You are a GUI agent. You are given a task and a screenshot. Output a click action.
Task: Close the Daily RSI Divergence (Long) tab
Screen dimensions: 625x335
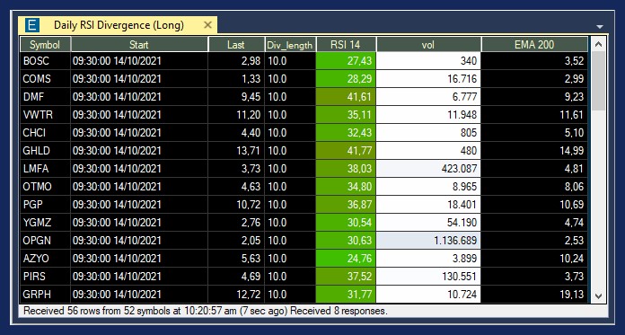[207, 25]
